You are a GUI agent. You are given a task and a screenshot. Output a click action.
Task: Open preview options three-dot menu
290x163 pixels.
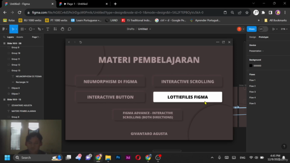(217, 42)
